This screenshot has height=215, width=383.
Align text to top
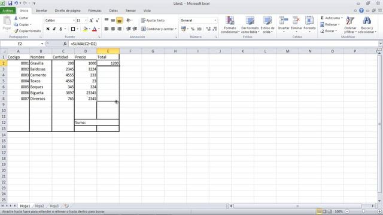tap(107, 20)
